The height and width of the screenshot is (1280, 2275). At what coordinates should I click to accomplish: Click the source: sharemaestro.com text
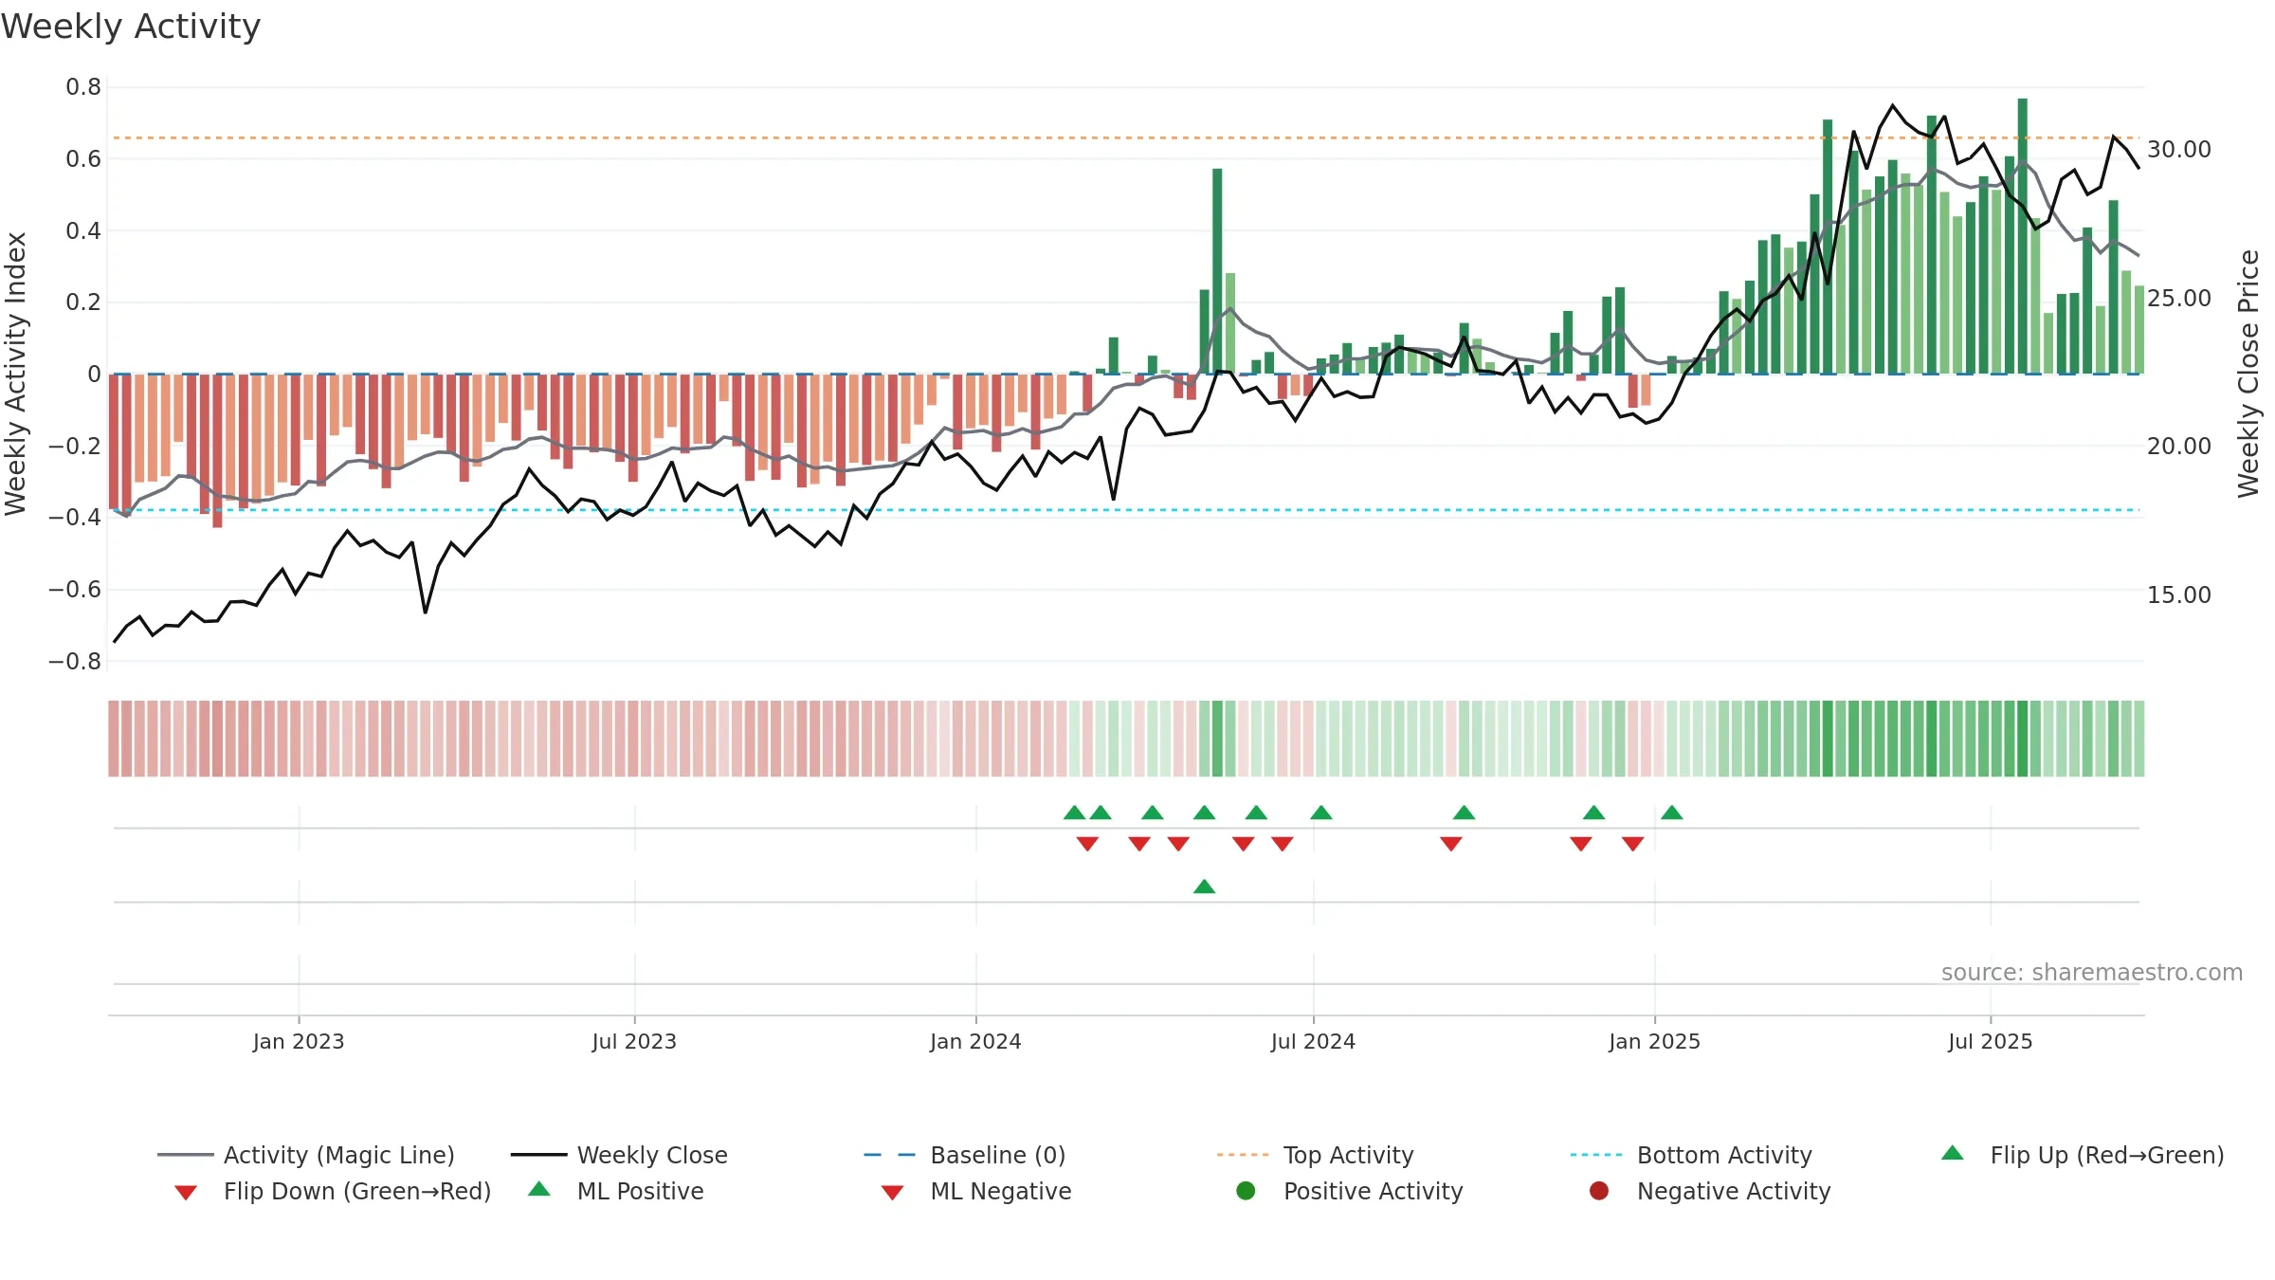2092,972
